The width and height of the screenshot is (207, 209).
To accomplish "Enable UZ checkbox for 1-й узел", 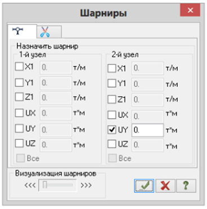I will (x=19, y=144).
